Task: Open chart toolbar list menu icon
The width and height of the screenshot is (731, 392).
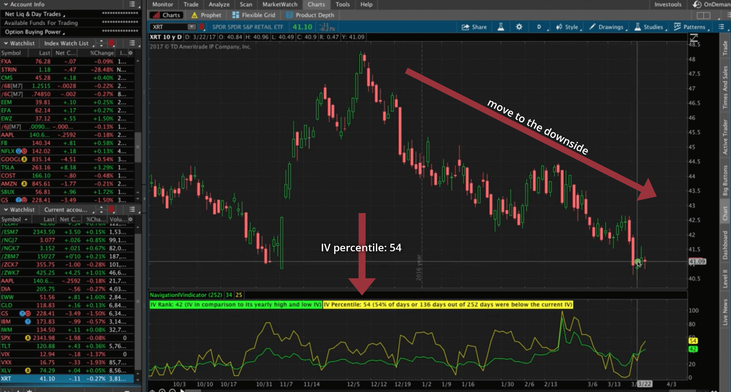Action: (x=722, y=27)
